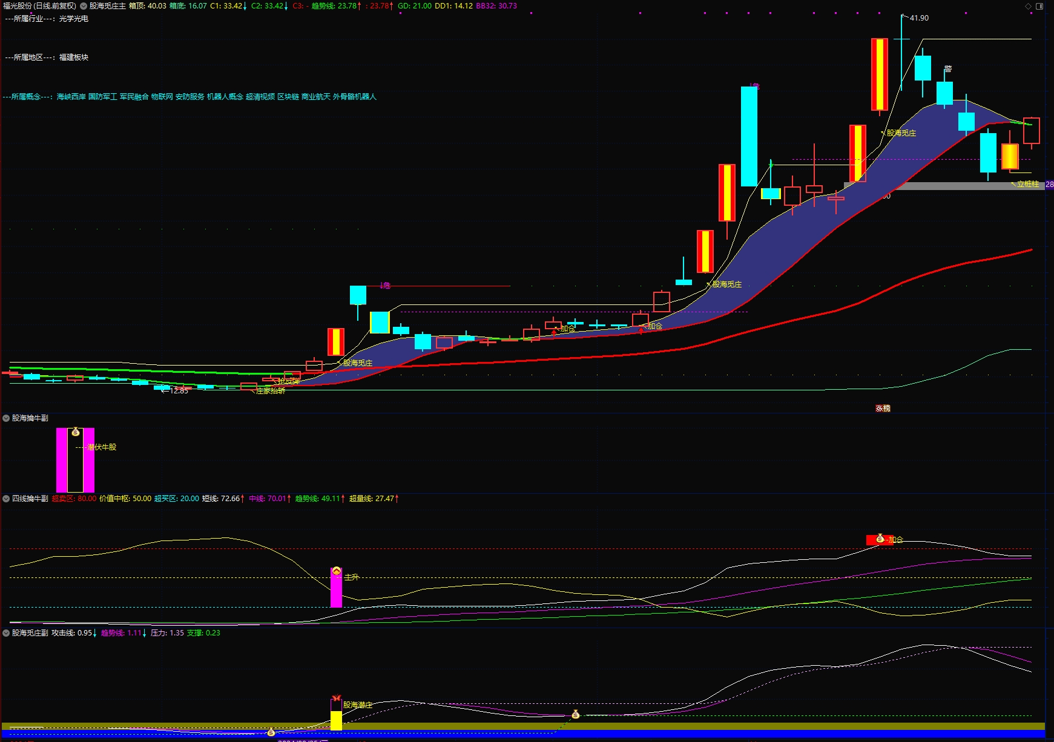The image size is (1054, 742).
Task: Click the gray 立桩柱 support band
Action: 944,186
